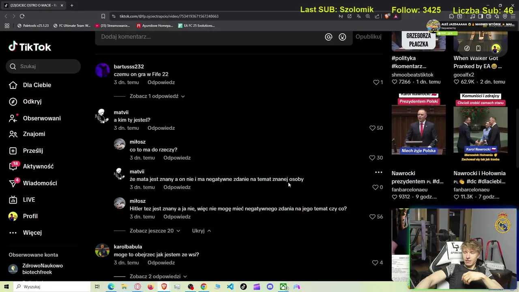519x292 pixels.
Task: Open bartusss232's profile name
Action: click(x=129, y=67)
